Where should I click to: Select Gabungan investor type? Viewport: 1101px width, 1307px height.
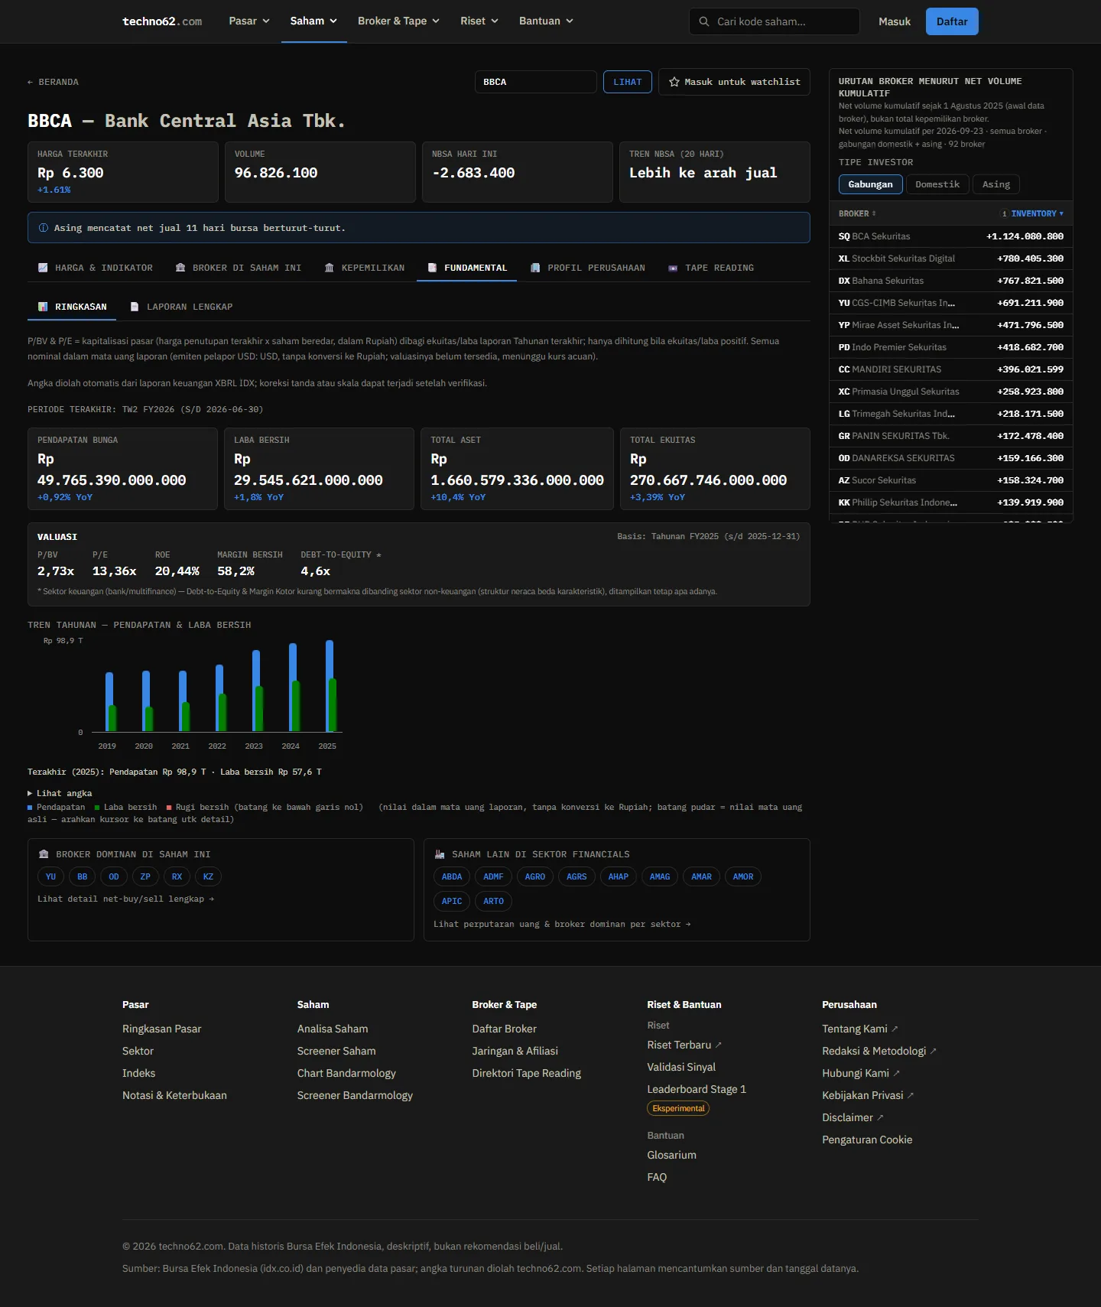(x=870, y=184)
